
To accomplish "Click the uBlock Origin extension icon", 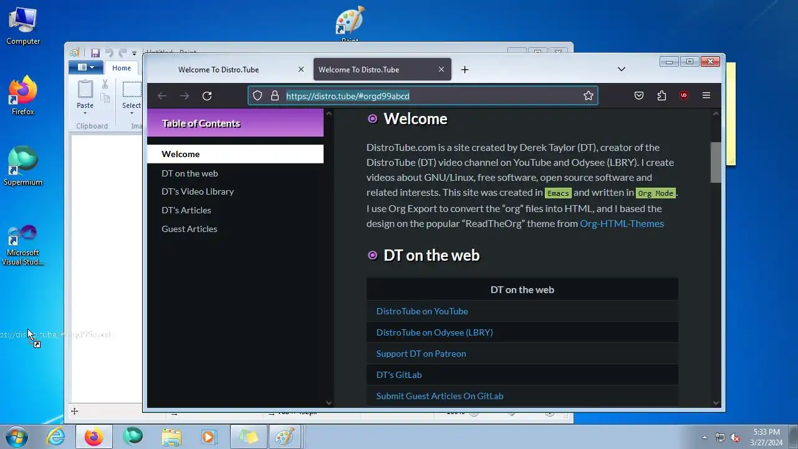I will point(684,95).
